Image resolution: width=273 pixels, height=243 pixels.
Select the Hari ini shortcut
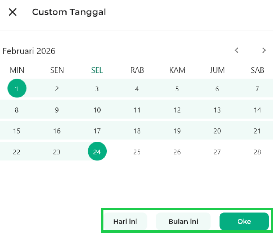click(125, 221)
